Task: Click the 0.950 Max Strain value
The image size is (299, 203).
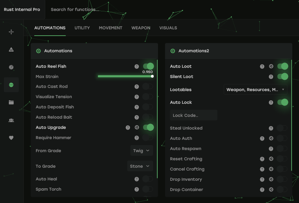Action: pos(148,72)
